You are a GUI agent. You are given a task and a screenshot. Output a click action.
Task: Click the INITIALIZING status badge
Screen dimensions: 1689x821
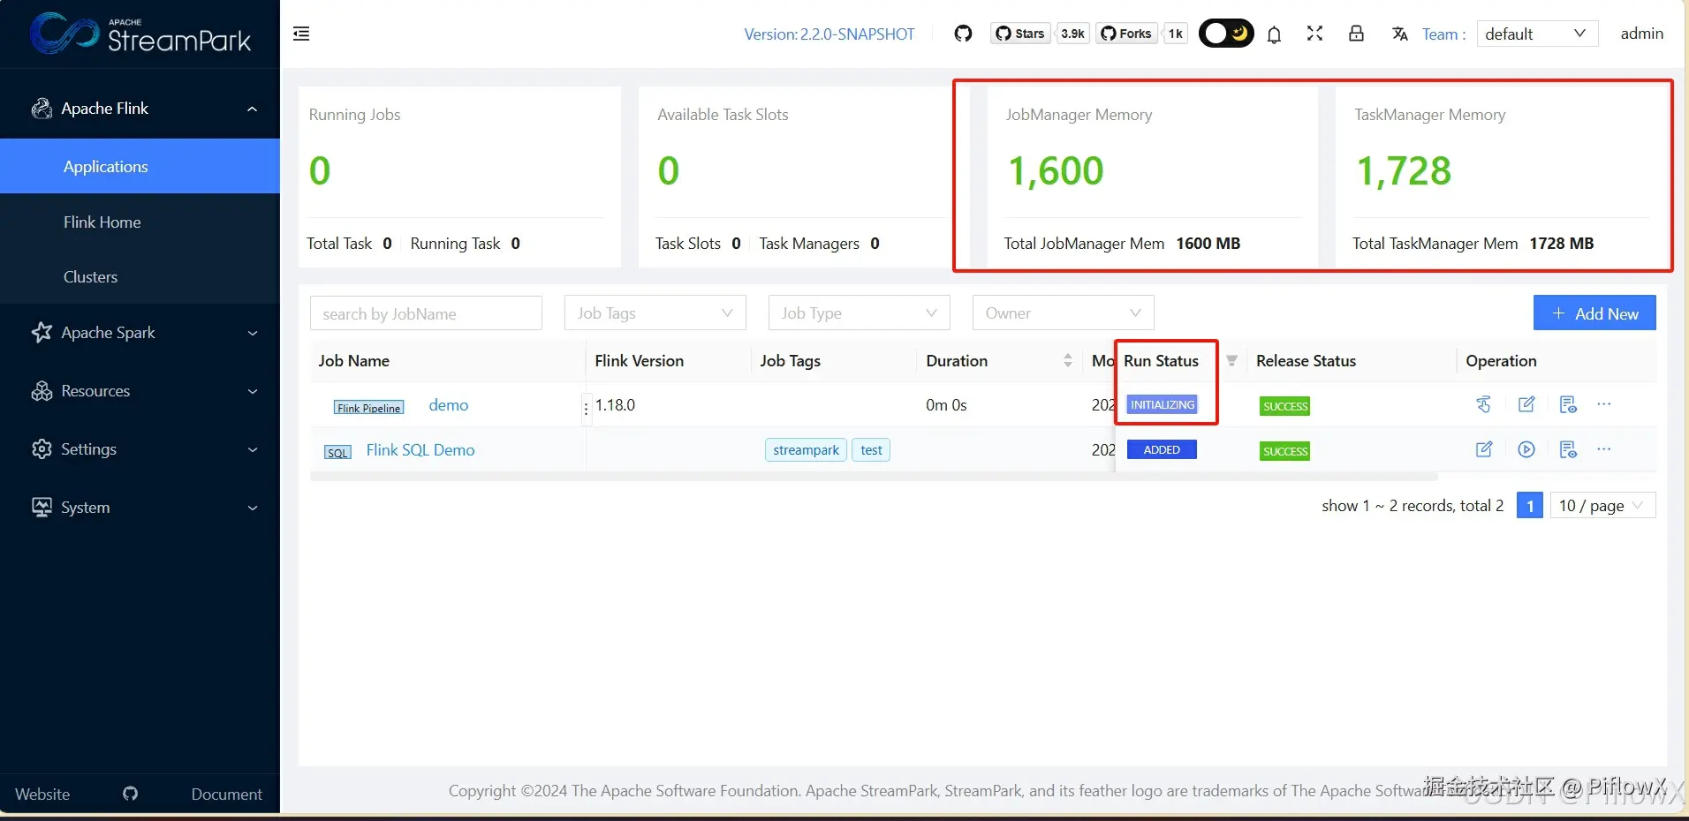click(1163, 404)
